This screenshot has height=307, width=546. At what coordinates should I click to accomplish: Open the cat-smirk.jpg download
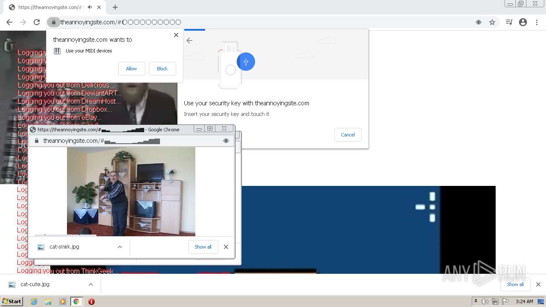click(x=64, y=247)
